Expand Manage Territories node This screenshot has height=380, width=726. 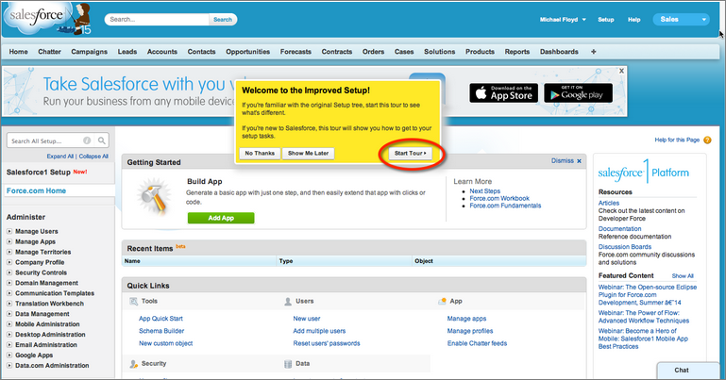[9, 252]
